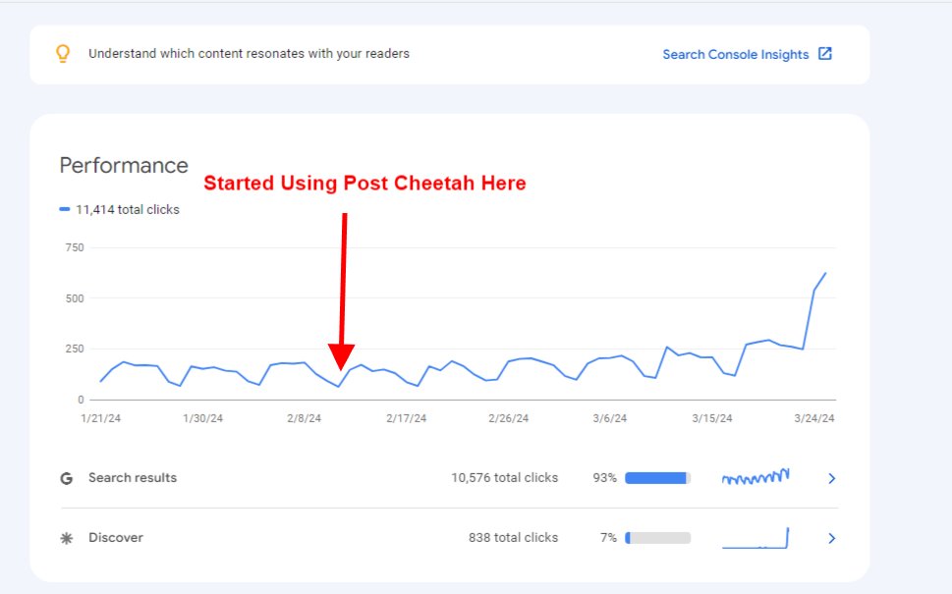The image size is (952, 594).
Task: Click the external-link icon beside Search Console Insights
Action: pos(825,53)
